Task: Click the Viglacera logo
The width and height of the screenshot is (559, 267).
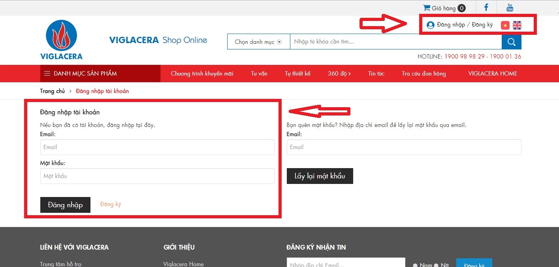Action: 61,40
